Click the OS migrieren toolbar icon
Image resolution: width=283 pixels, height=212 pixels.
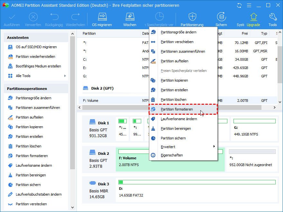(x=102, y=17)
